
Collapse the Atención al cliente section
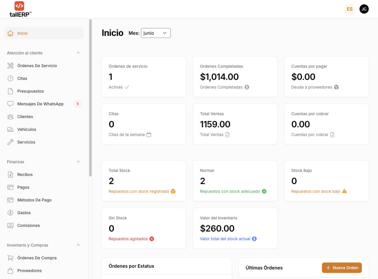pos(78,53)
